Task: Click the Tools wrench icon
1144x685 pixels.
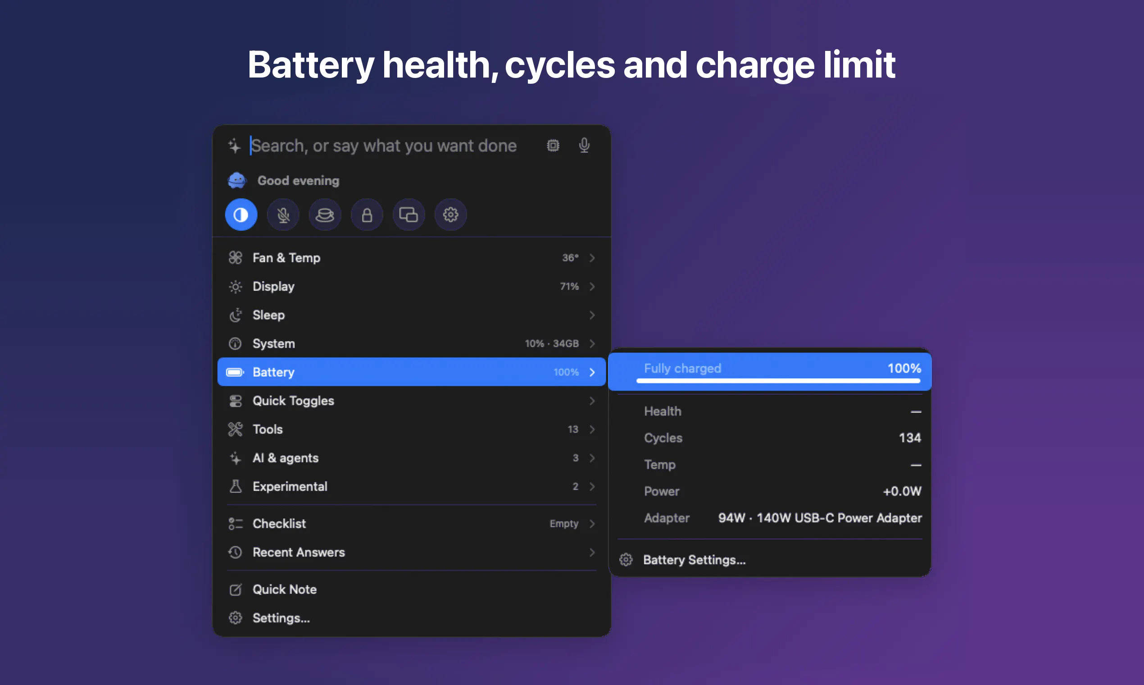Action: tap(235, 429)
